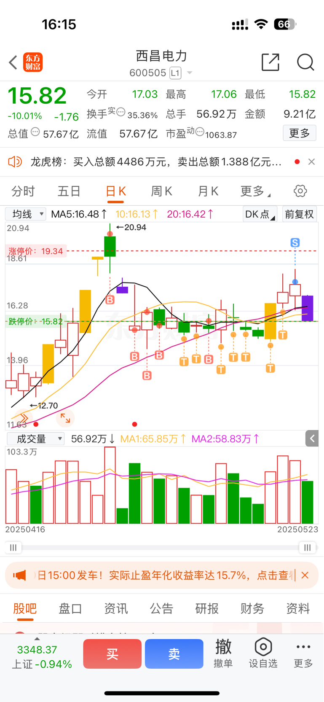Tap the MA2:58.83万 volume value

[x=225, y=439]
